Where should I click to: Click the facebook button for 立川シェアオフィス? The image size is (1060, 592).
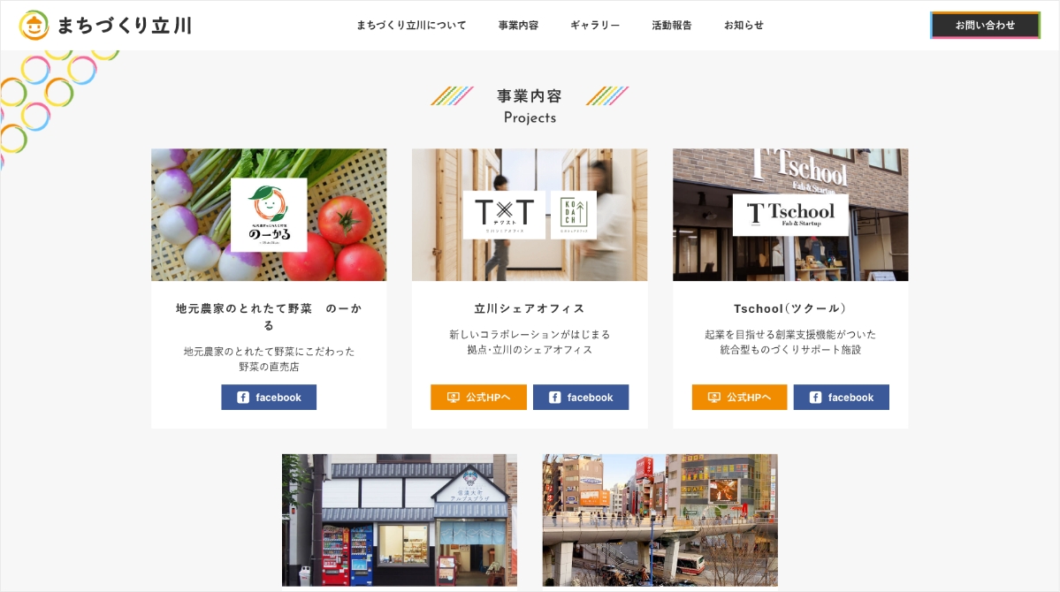click(581, 398)
